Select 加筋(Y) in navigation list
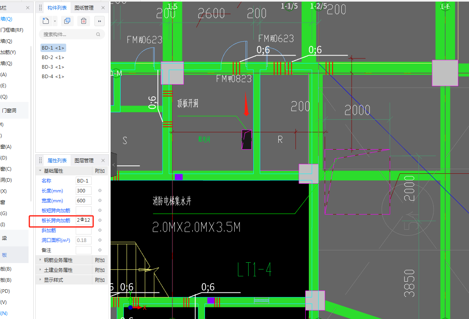The width and height of the screenshot is (469, 319). 8,52
